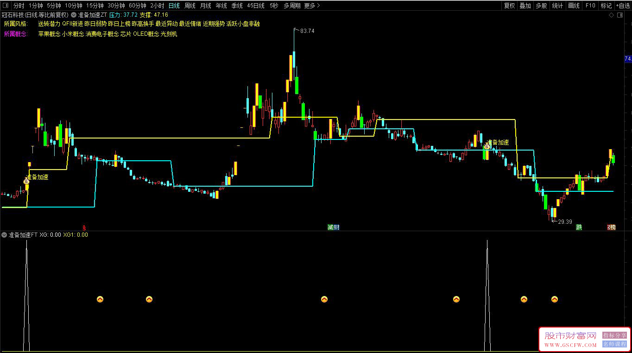Toggle the left panel icon beside 分时
Screen dimensions: 632x353
click(x=6, y=6)
